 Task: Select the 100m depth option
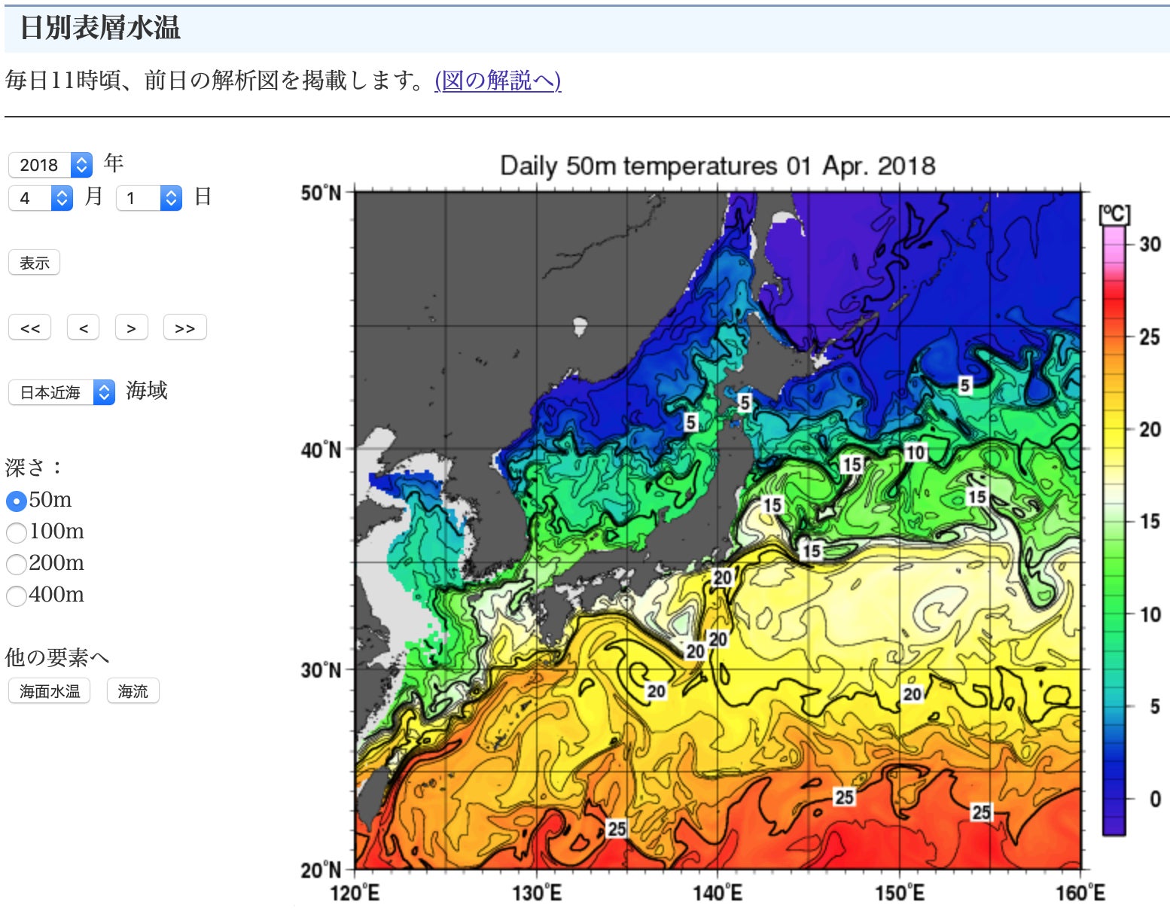coord(16,533)
